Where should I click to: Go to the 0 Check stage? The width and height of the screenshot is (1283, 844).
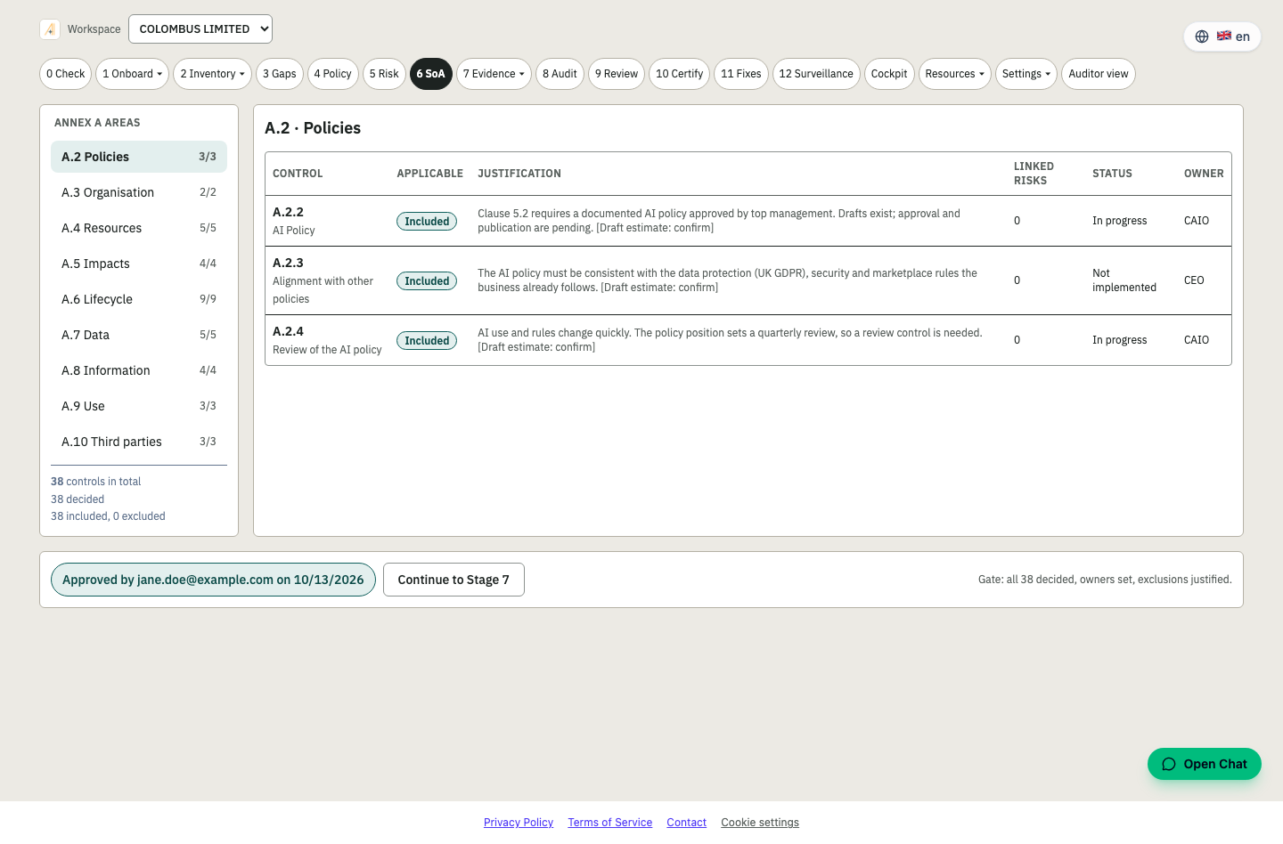[66, 74]
